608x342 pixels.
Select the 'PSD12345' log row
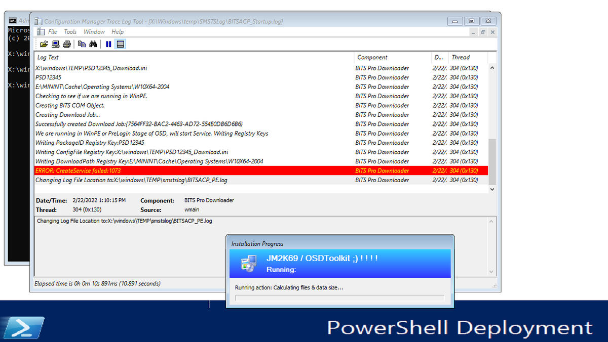pos(261,77)
